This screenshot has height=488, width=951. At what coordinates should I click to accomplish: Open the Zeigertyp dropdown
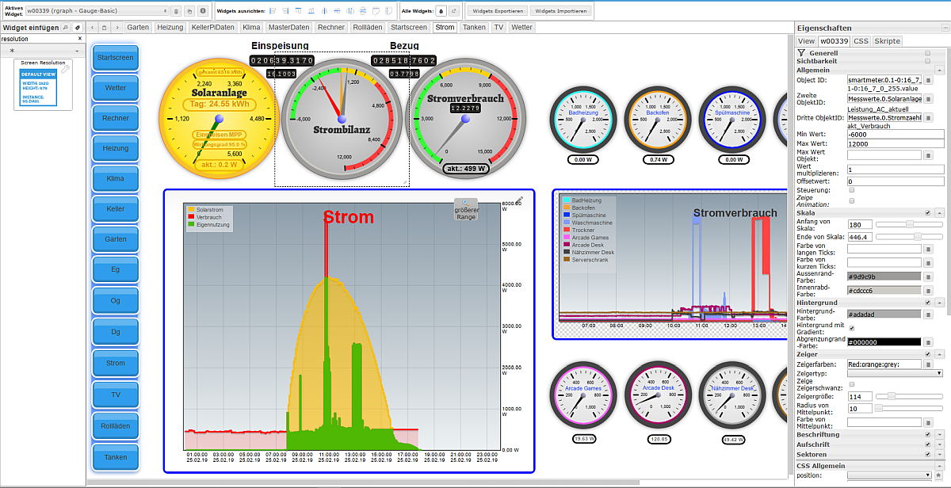point(895,373)
